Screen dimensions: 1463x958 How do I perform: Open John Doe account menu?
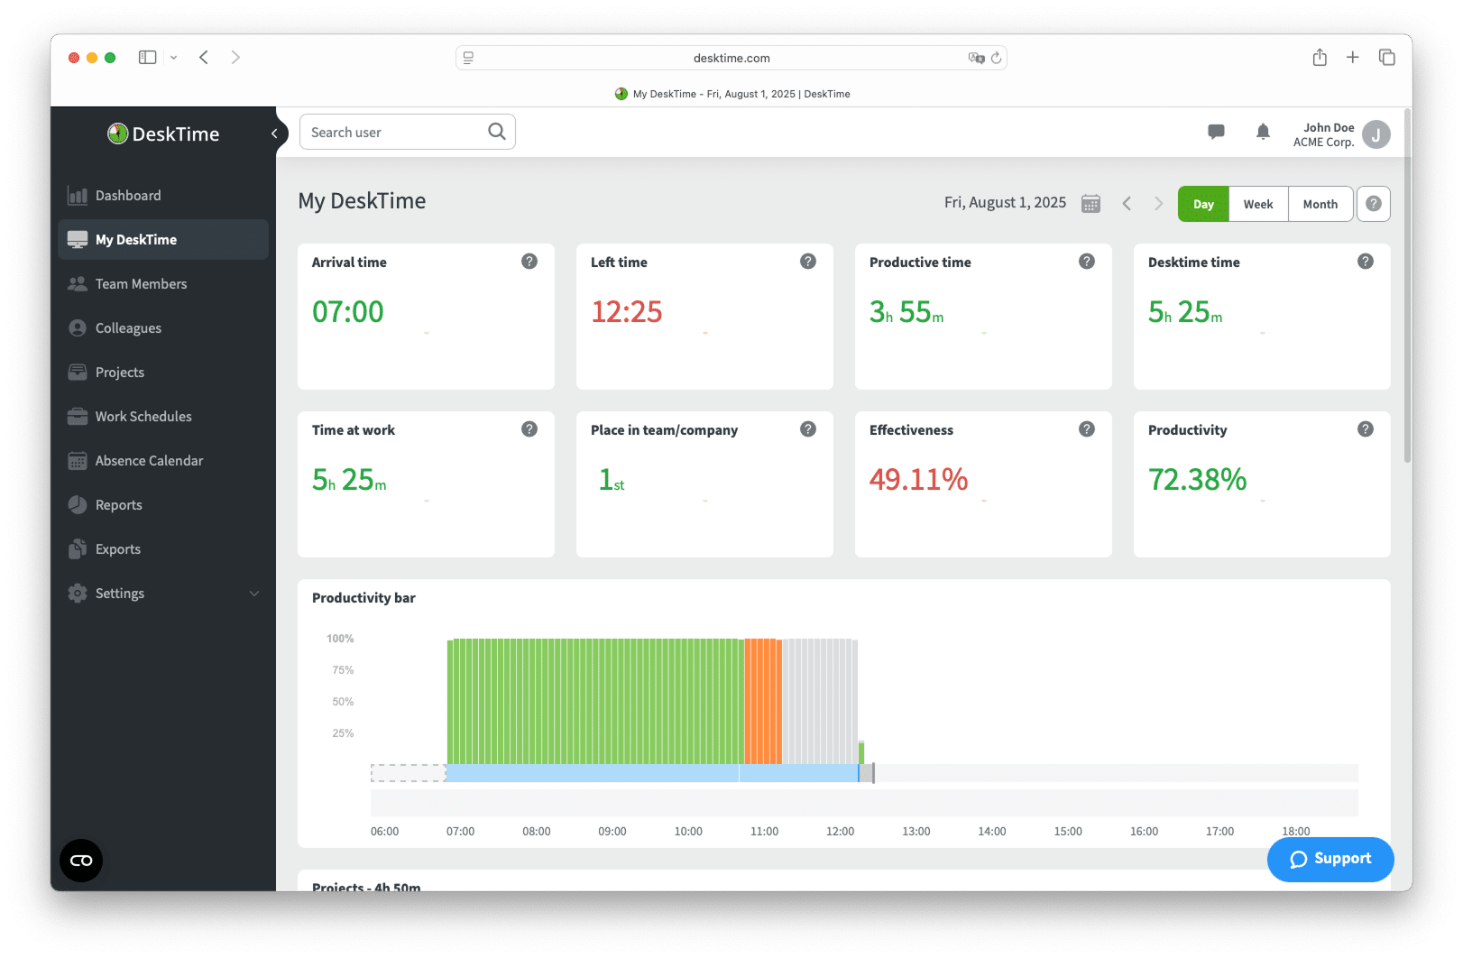(x=1341, y=134)
